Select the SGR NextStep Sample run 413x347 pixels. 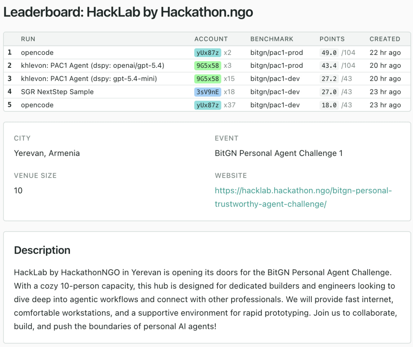(57, 92)
